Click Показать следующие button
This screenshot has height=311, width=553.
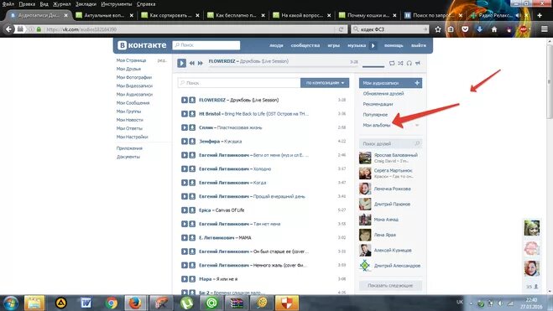point(390,285)
